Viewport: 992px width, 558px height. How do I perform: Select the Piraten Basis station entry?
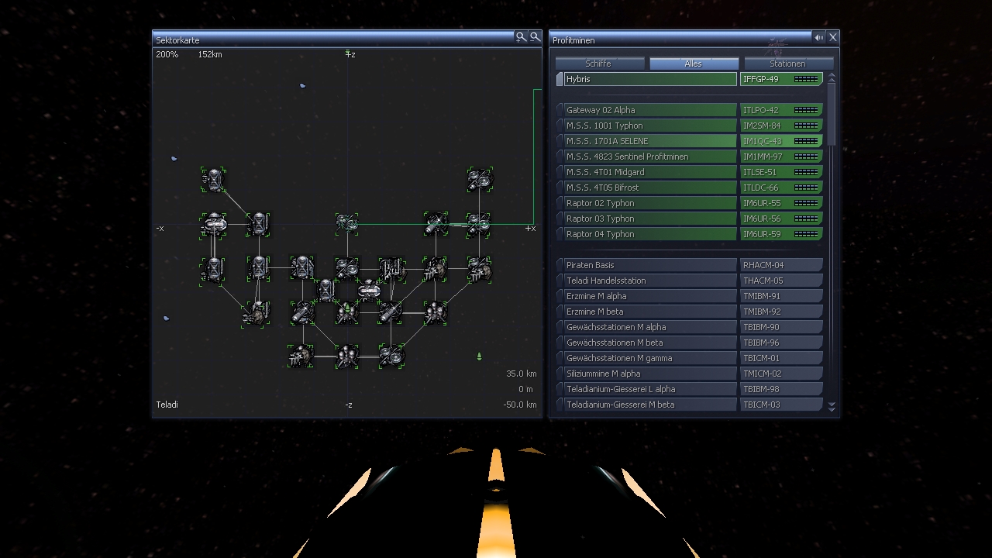click(x=649, y=265)
